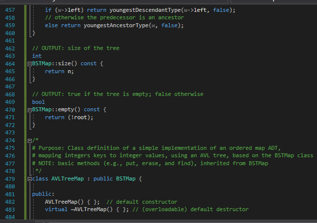The height and width of the screenshot is (223, 317).
Task: Click the 'OUTPUT: size of the tree' comment
Action: pos(76,48)
